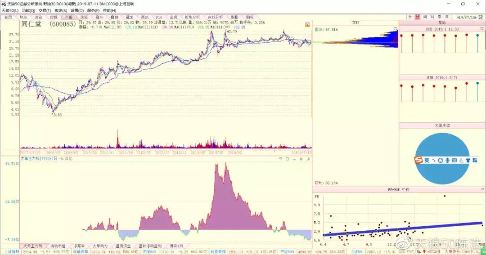Image resolution: width=486 pixels, height=255 pixels.
Task: Click the date previous arrow beside 19/07/15
Action: tap(458, 18)
